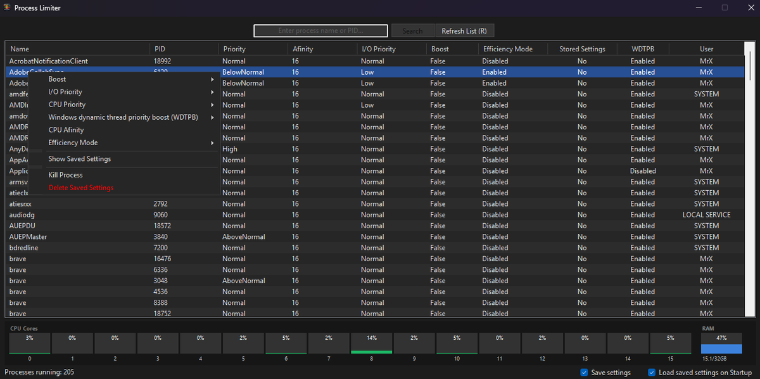Image resolution: width=760 pixels, height=379 pixels.
Task: Click the AUEPMaster process name
Action: coord(28,237)
